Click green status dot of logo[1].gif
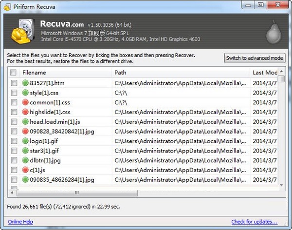This screenshot has width=292, height=230. point(25,141)
